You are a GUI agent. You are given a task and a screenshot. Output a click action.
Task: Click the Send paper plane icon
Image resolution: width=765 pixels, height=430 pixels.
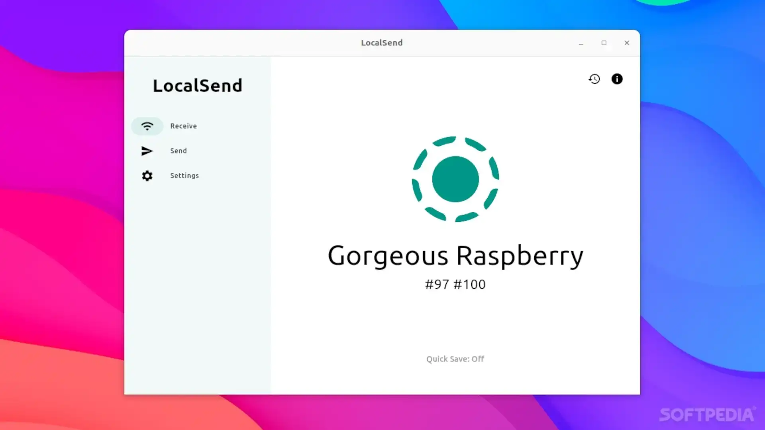(147, 151)
